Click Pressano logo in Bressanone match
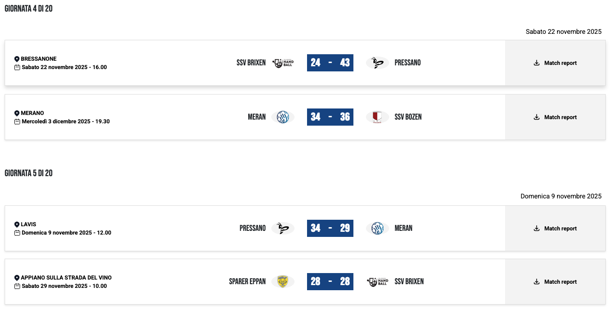Viewport: 615px width, 312px height. click(377, 63)
